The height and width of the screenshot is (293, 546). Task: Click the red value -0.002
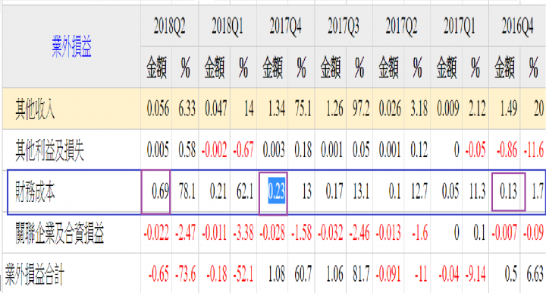tap(215, 150)
